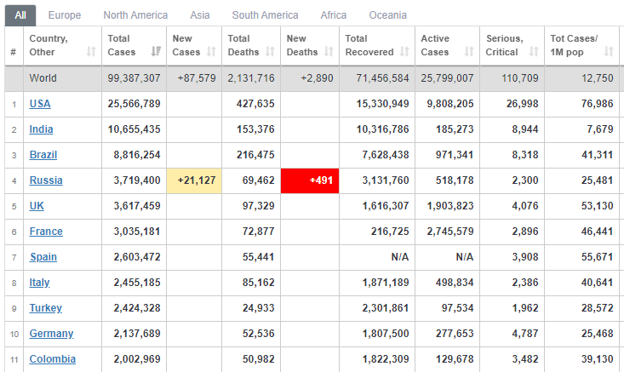Click Colombia cases per million 39,130
The width and height of the screenshot is (624, 372).
[x=597, y=359]
